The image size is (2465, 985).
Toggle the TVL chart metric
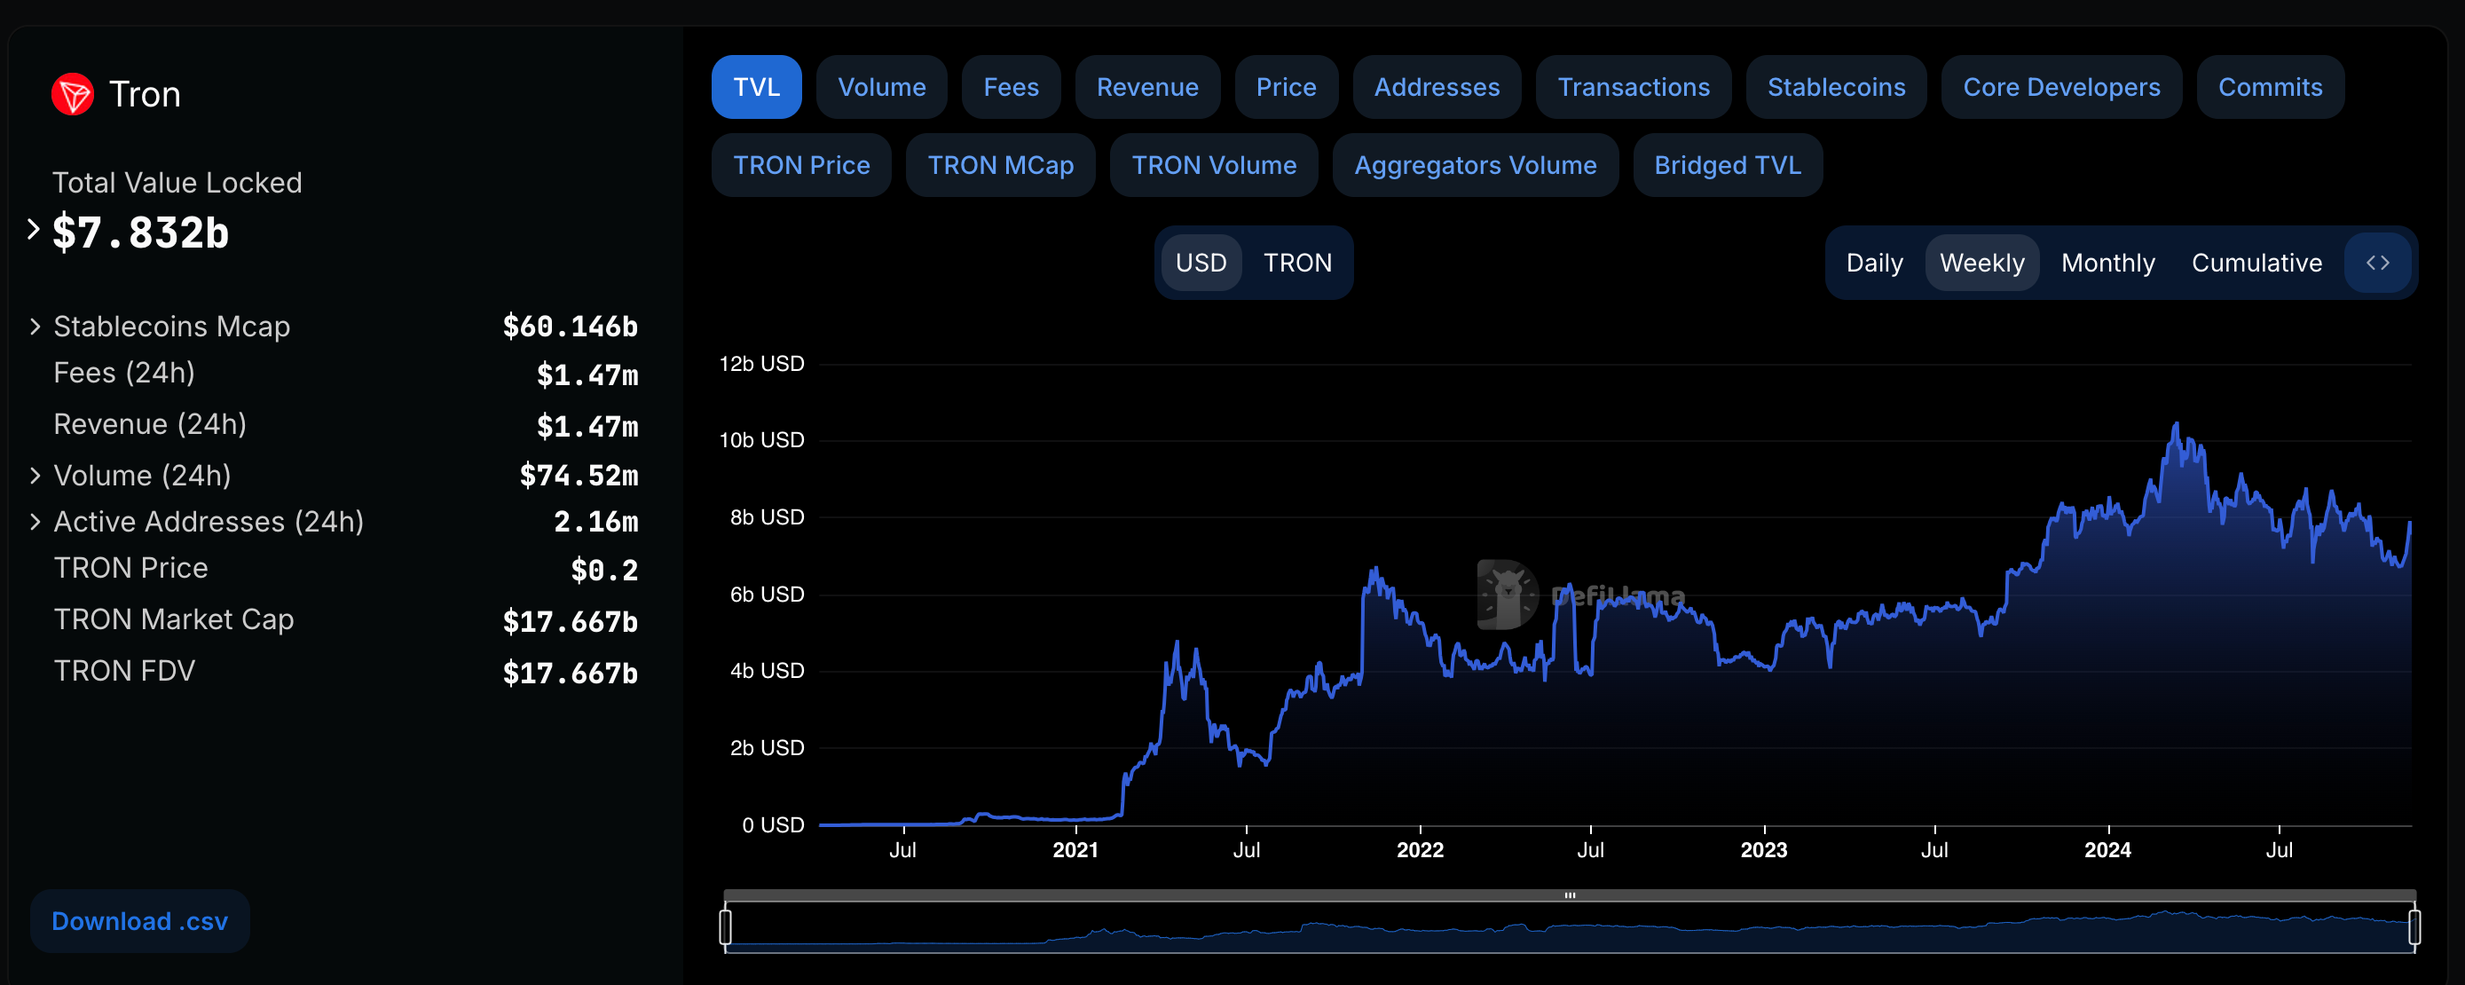(x=756, y=87)
